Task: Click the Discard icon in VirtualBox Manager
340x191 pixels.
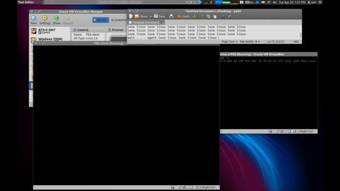Action: click(x=67, y=20)
